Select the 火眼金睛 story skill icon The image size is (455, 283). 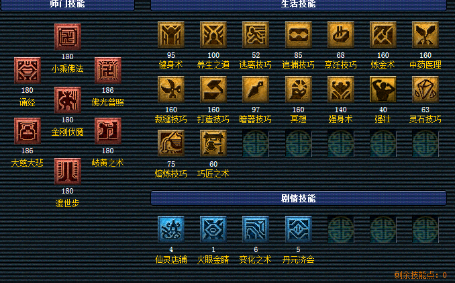click(213, 229)
